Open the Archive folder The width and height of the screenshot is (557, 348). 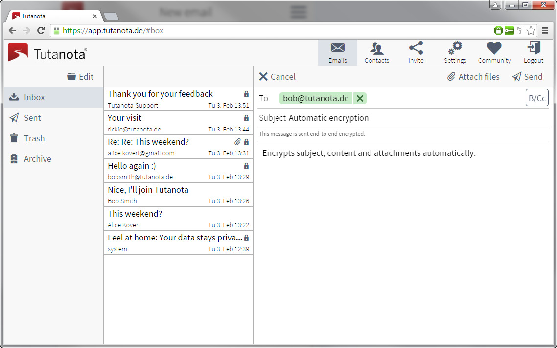54,159
